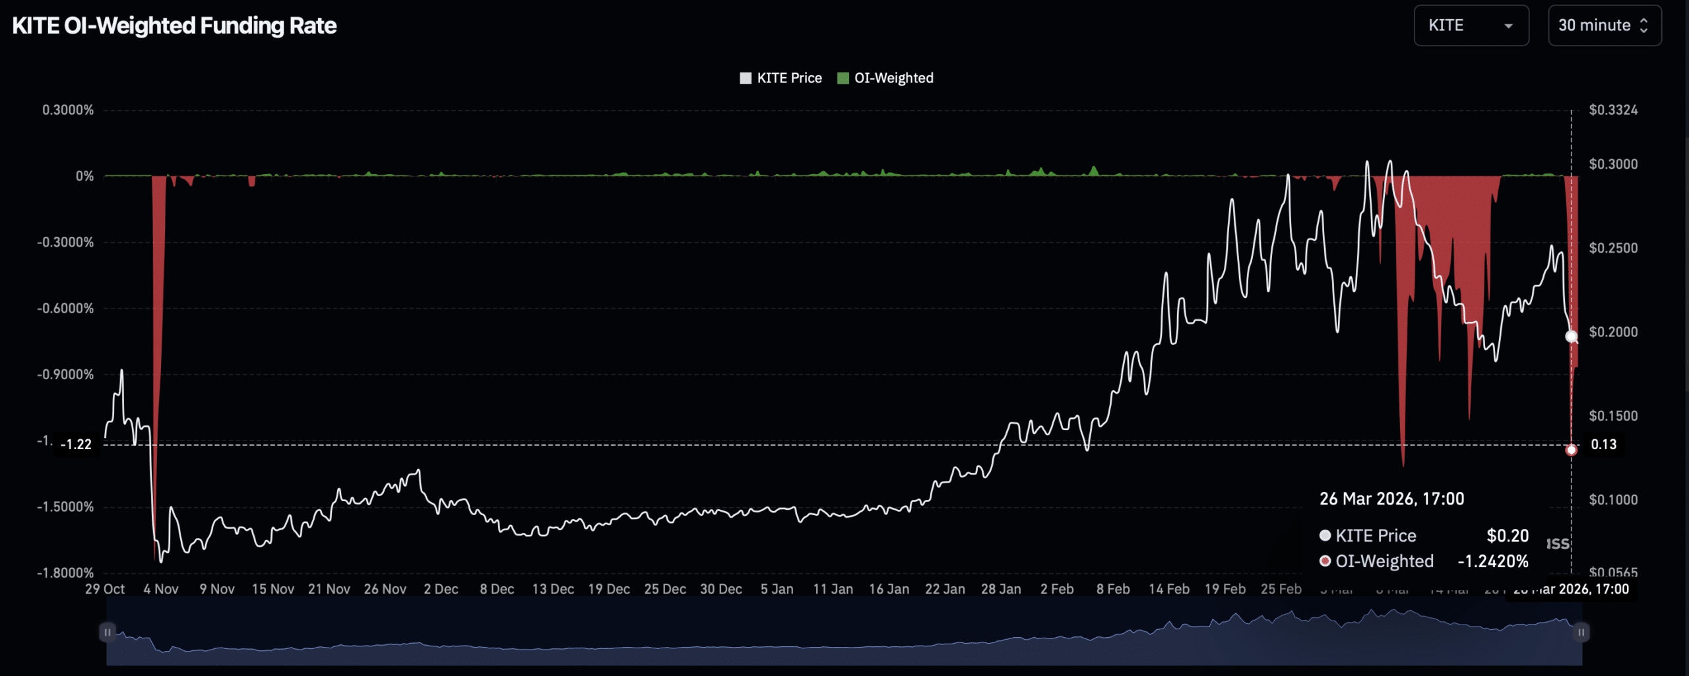Grab the left handle of the range navigator

pos(107,632)
